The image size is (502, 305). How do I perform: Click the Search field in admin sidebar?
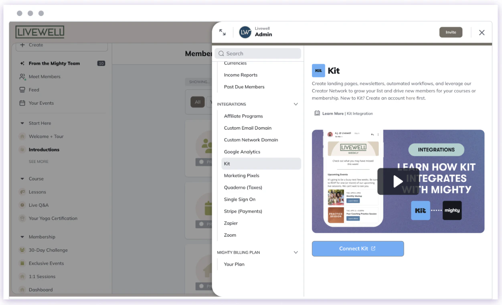pyautogui.click(x=258, y=53)
